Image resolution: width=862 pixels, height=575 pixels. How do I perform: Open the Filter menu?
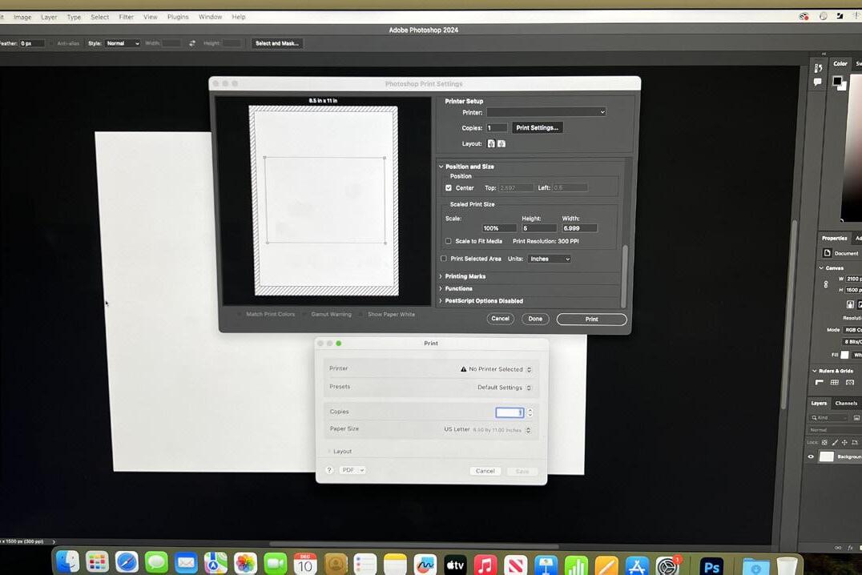pos(126,17)
